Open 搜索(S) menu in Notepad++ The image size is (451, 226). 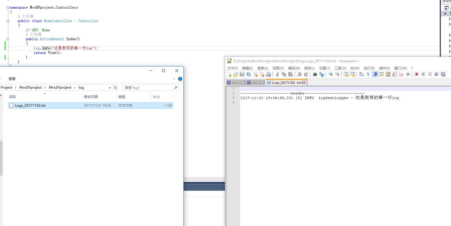pos(263,68)
